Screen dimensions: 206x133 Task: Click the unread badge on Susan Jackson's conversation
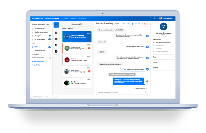(x=89, y=71)
